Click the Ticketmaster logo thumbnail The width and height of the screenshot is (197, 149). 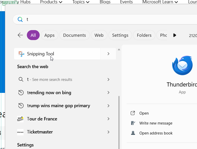point(20,132)
